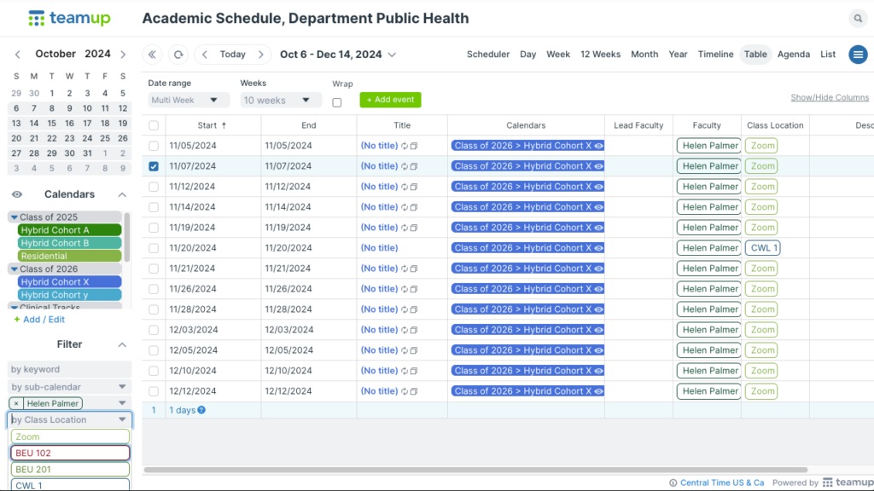Click recurring icon on 11/05/2024 row
874x491 pixels.
pyautogui.click(x=405, y=146)
